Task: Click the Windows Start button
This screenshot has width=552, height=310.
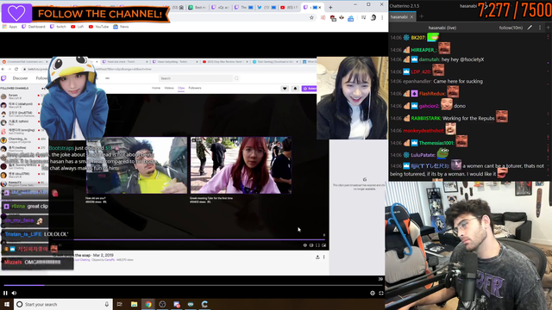Action: click(7, 304)
